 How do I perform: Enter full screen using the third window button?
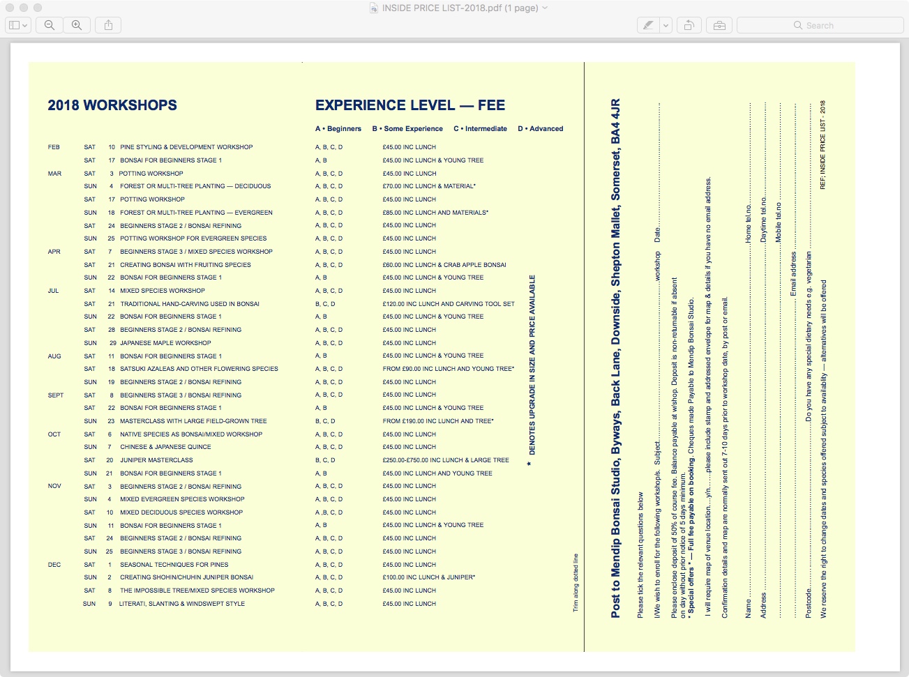click(x=38, y=8)
